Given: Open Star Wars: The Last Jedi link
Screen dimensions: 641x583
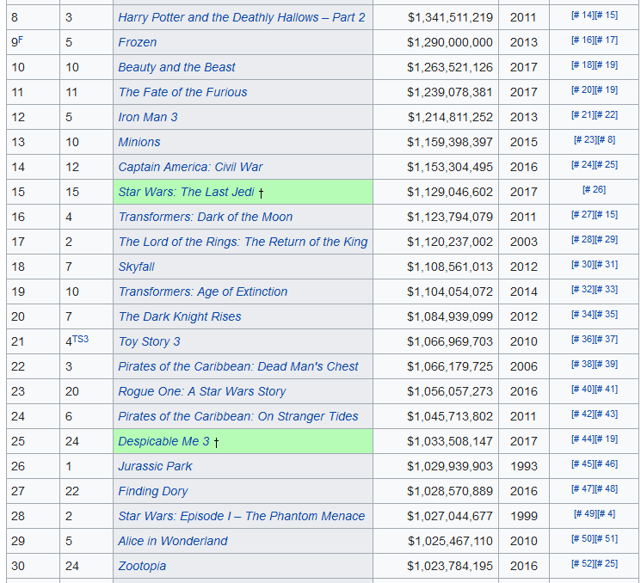Looking at the screenshot, I should pyautogui.click(x=186, y=192).
